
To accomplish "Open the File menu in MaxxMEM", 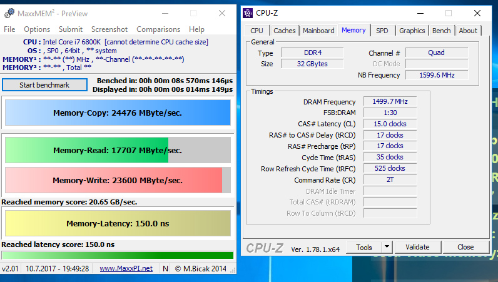I will (x=9, y=29).
